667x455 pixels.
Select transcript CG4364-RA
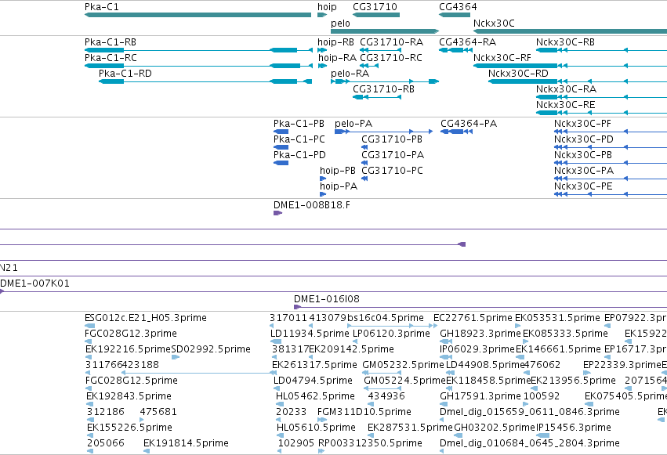[467, 42]
